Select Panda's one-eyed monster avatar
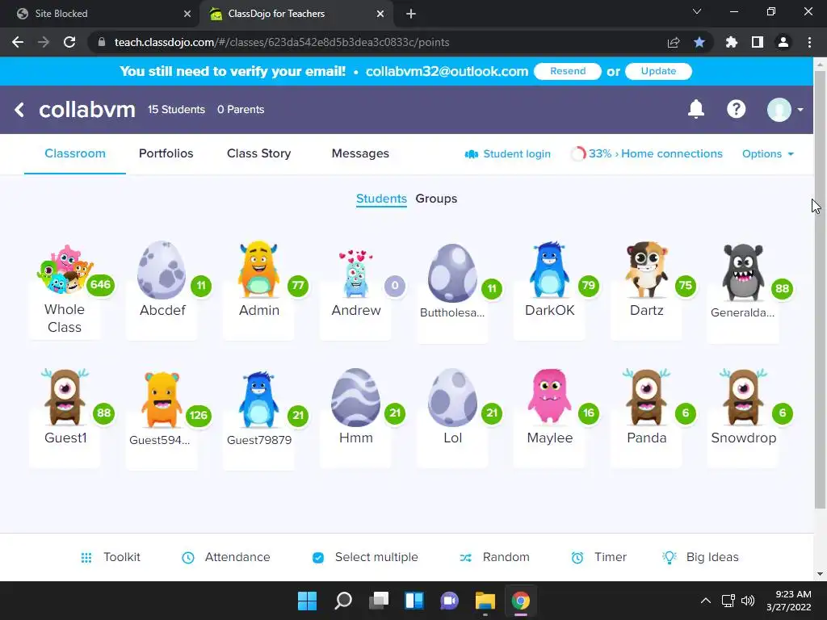The image size is (827, 620). pos(647,397)
